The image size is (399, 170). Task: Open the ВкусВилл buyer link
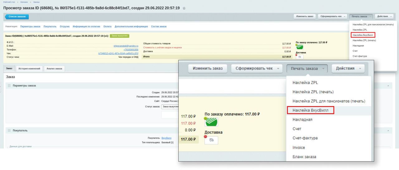[x=166, y=138]
